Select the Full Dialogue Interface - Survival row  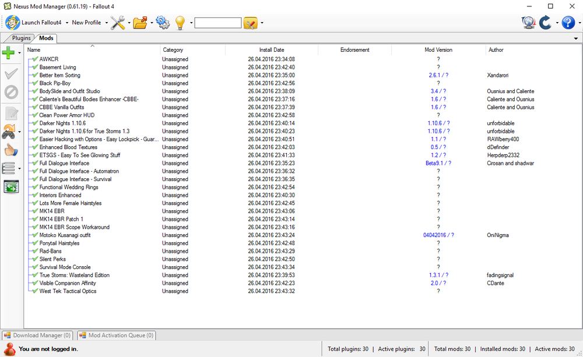303,179
